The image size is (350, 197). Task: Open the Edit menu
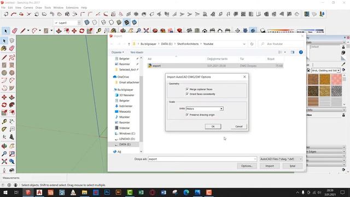(10, 8)
